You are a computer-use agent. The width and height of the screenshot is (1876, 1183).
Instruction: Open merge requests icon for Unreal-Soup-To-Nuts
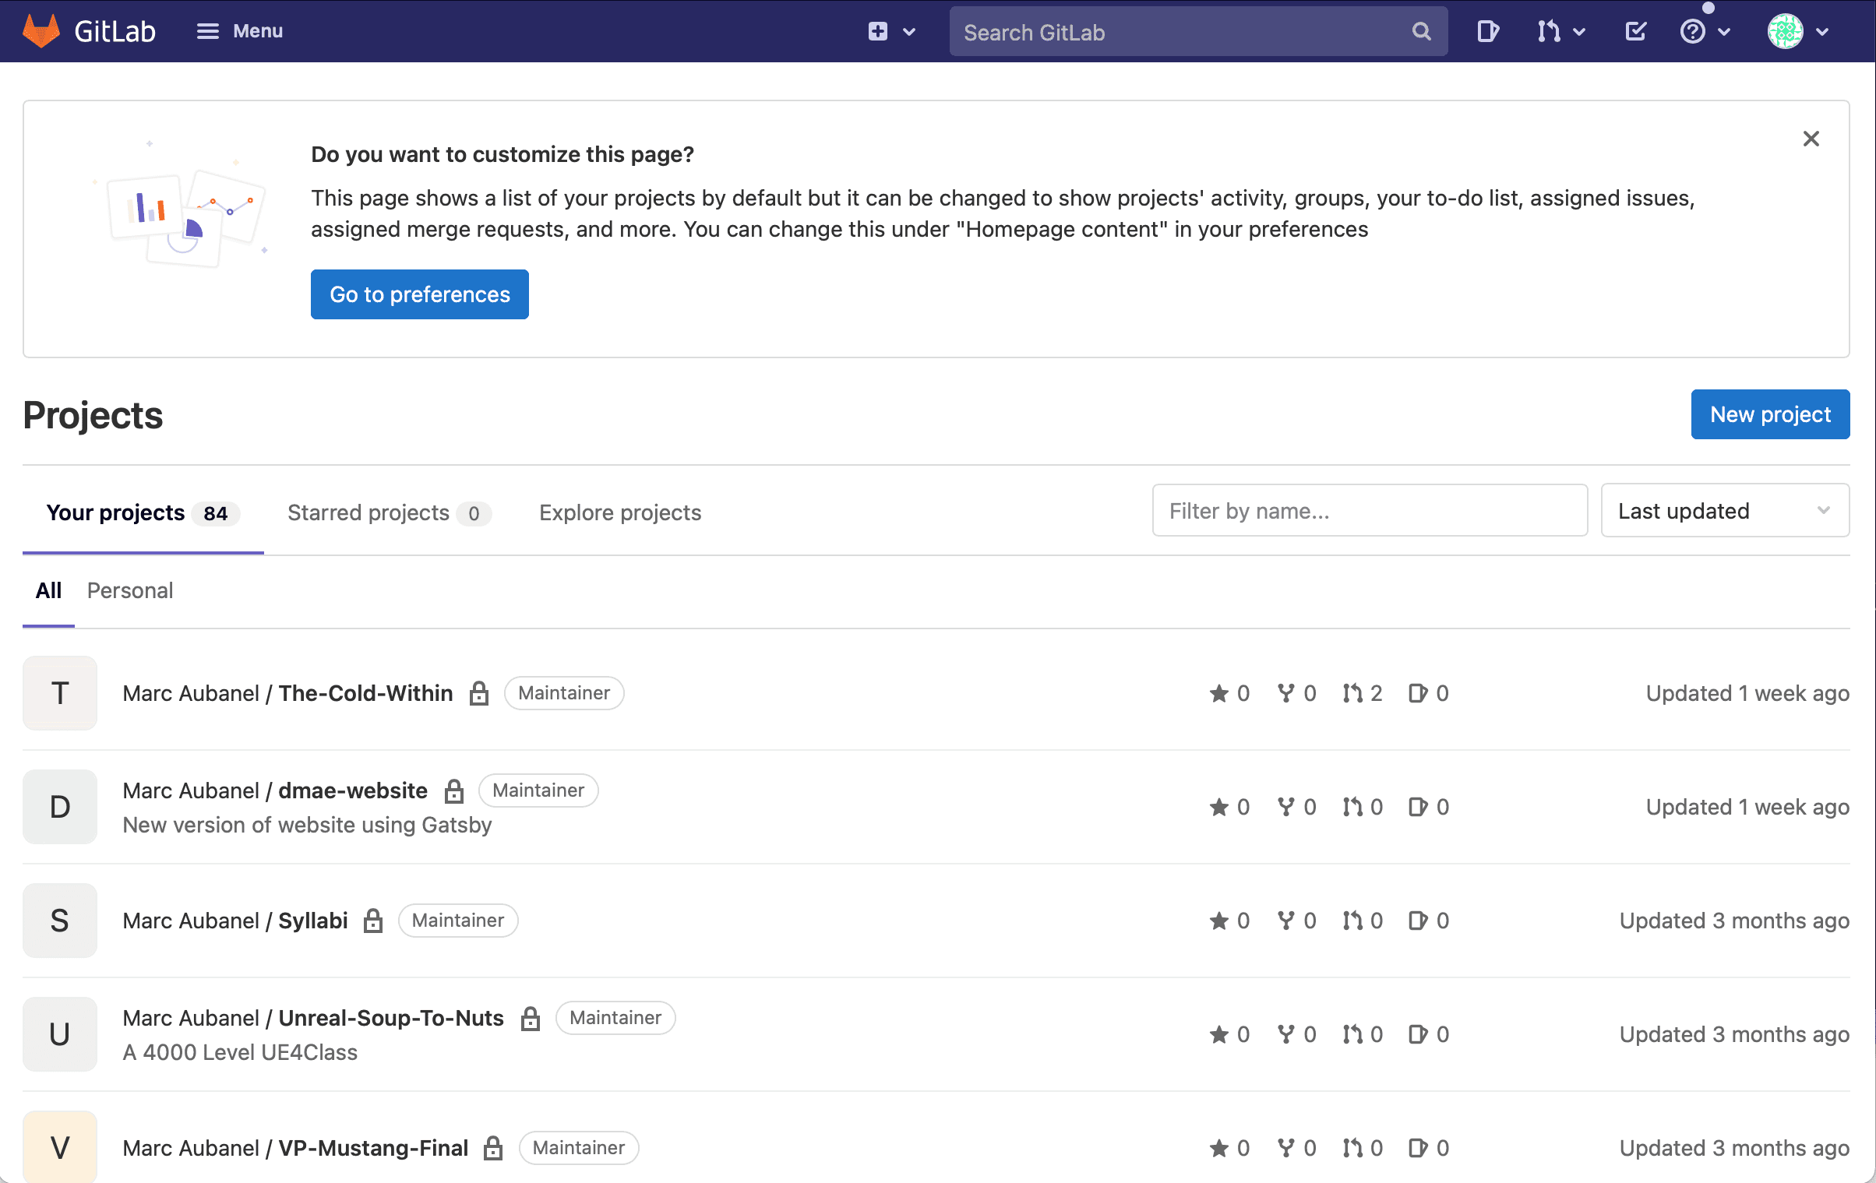click(x=1352, y=1034)
